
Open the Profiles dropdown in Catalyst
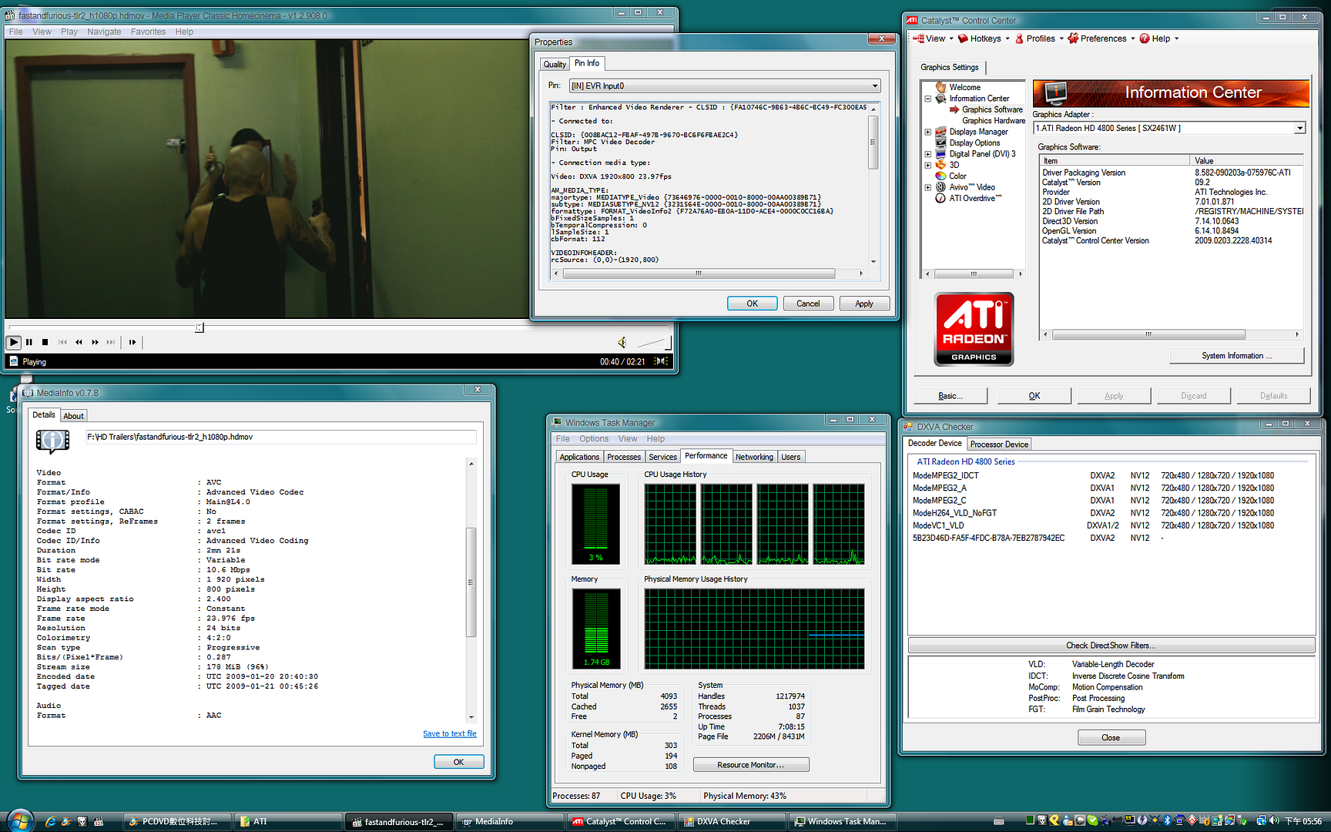pos(1039,39)
